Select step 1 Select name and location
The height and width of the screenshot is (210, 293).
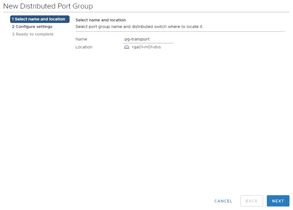point(40,19)
